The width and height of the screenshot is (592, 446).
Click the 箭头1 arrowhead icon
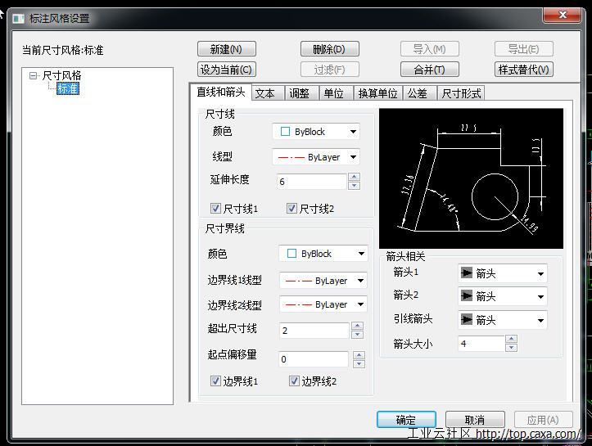tap(467, 273)
